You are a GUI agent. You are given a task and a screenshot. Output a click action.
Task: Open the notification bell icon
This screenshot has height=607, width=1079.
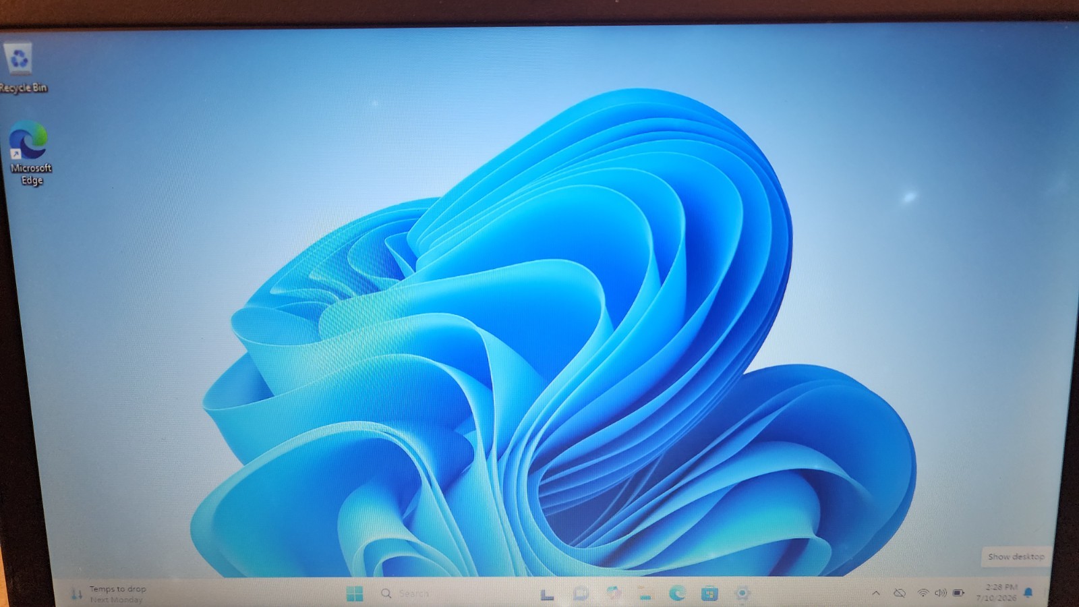1028,593
